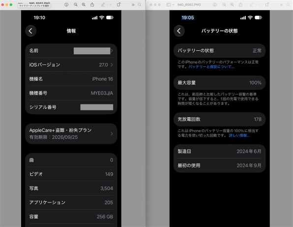Zoom out using left window's toolbar icon

[76, 5]
